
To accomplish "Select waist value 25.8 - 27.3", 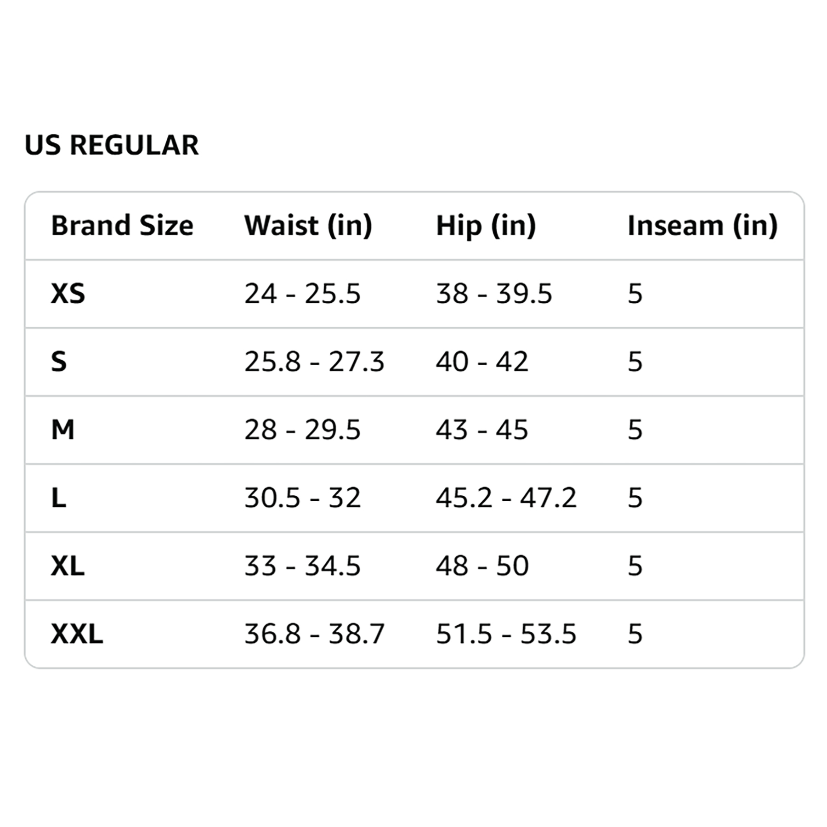I will coord(314,362).
